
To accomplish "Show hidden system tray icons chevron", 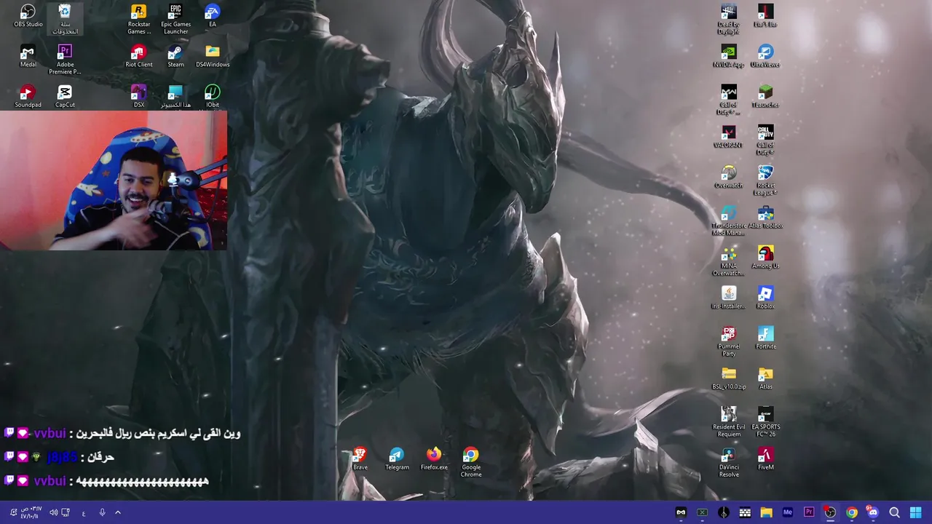I will (x=117, y=512).
